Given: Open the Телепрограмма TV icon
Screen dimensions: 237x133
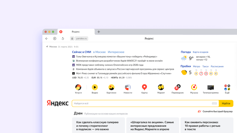Looking at the screenshot, I should click(x=211, y=88).
